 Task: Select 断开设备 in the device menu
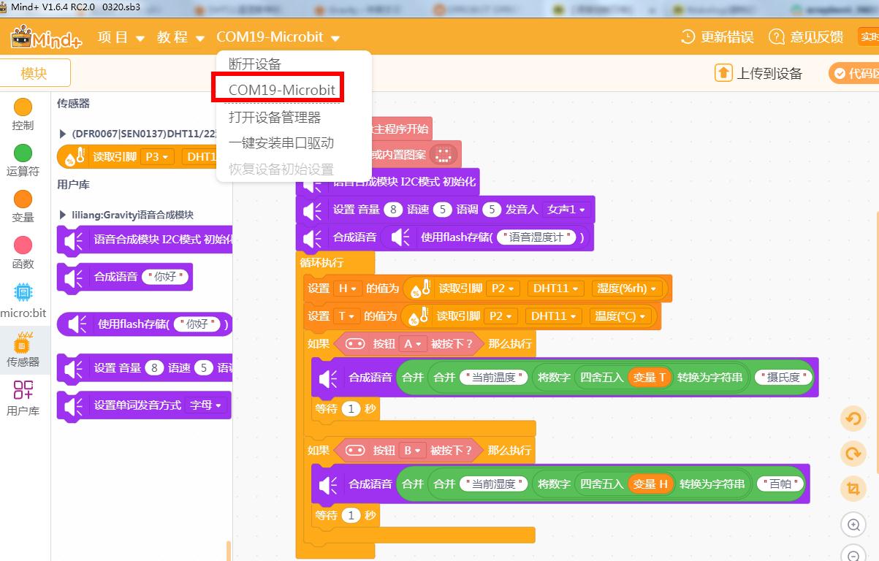pyautogui.click(x=255, y=64)
